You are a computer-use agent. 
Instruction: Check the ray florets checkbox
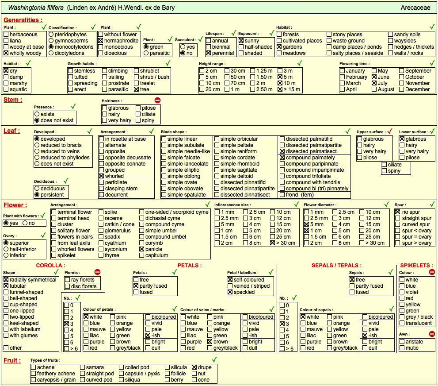pos(67,280)
